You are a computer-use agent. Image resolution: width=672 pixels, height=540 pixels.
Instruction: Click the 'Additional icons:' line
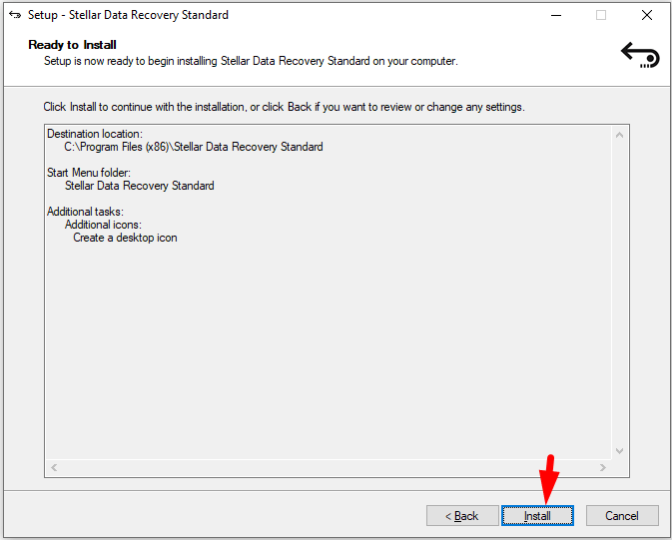pos(103,225)
